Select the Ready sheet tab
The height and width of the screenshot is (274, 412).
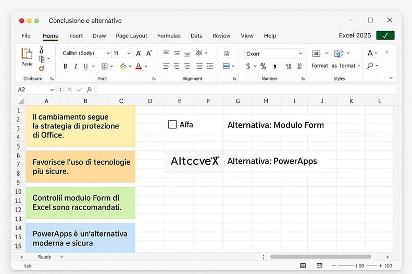[x=44, y=257]
